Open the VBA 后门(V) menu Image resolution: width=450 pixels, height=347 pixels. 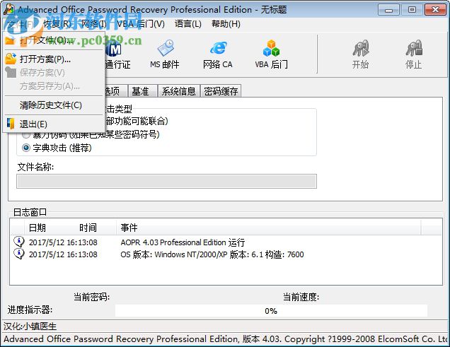[141, 24]
